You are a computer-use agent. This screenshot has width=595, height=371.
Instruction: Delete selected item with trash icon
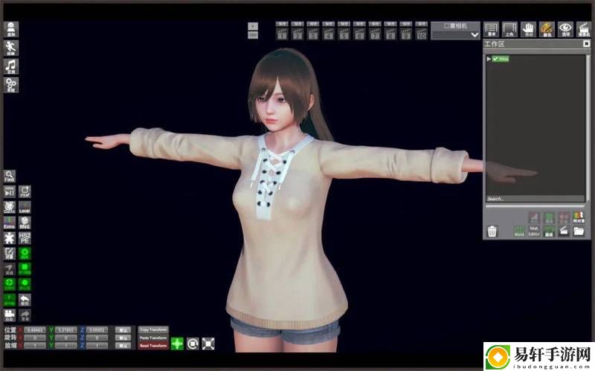492,231
